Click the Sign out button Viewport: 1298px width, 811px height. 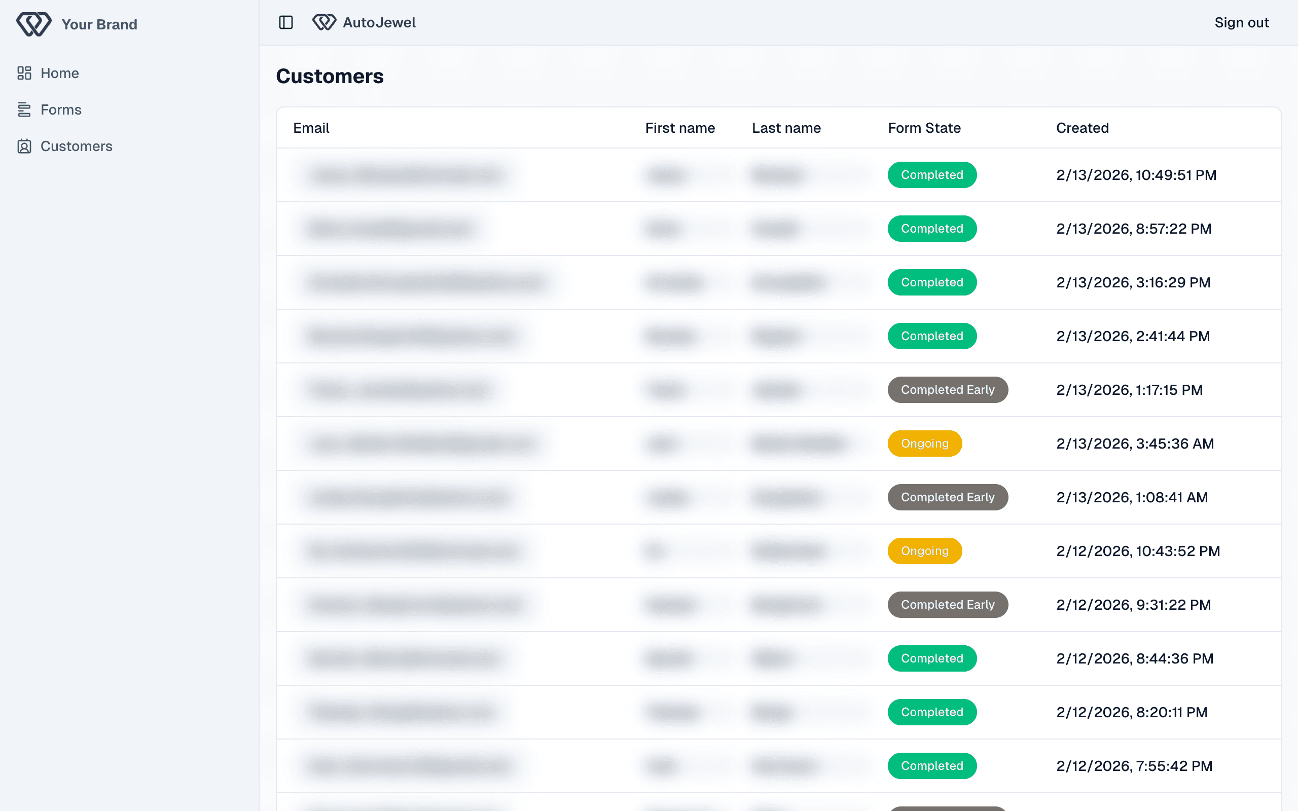[1242, 22]
